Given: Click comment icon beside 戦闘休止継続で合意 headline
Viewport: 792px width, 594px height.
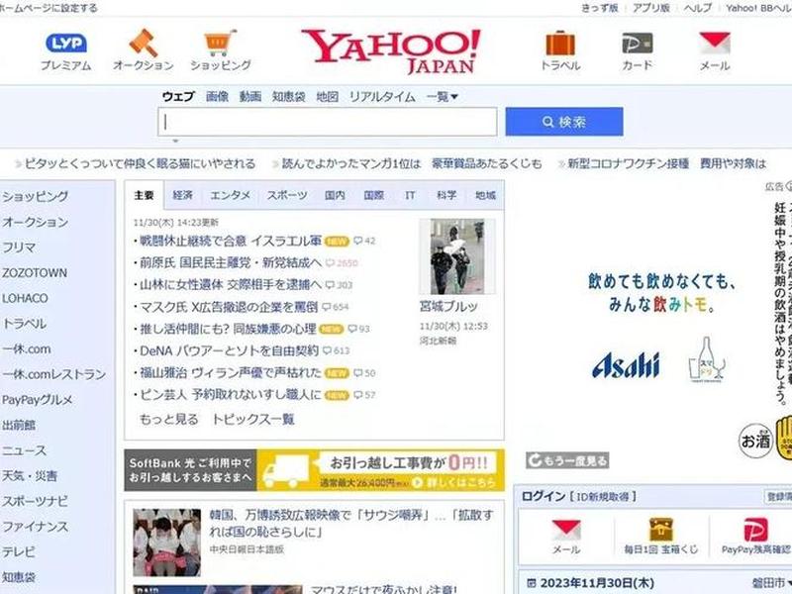Looking at the screenshot, I should 358,241.
